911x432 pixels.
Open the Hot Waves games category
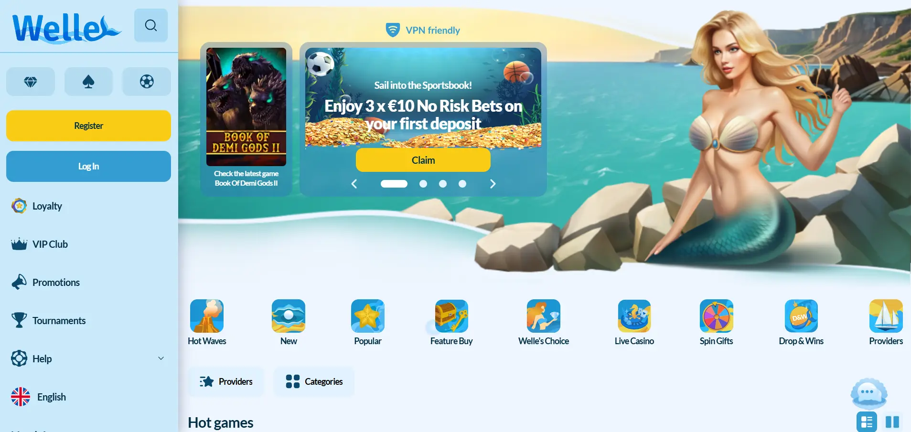point(206,316)
